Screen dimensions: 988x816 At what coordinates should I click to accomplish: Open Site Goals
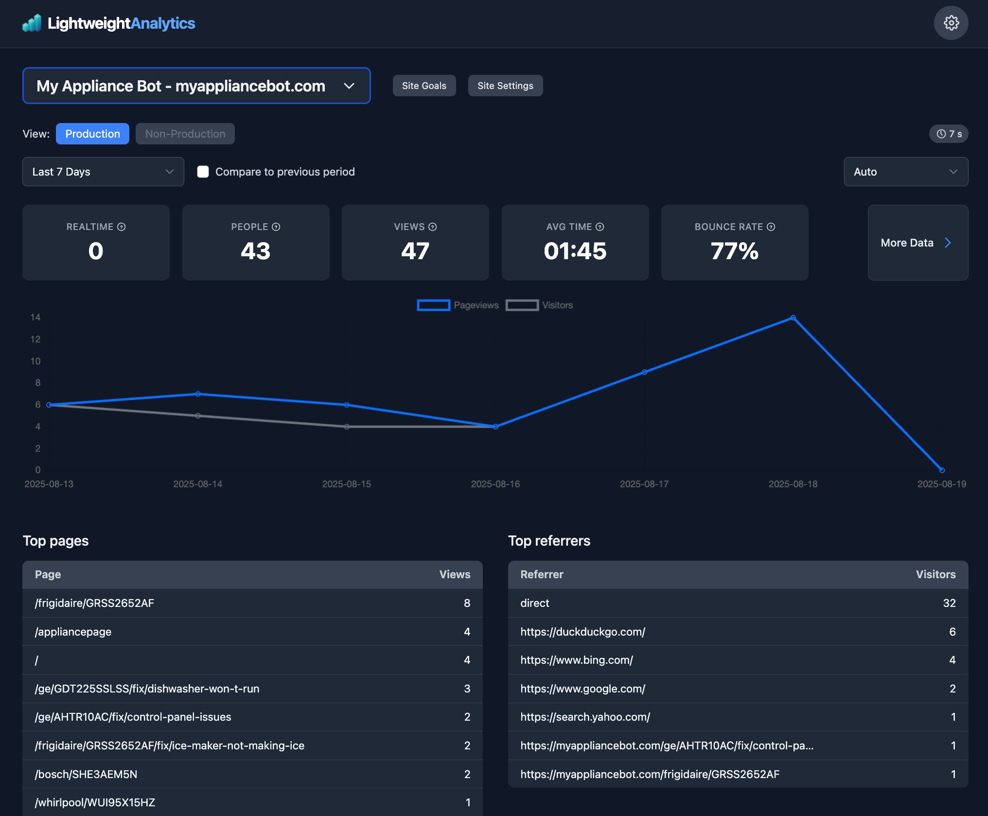click(424, 86)
